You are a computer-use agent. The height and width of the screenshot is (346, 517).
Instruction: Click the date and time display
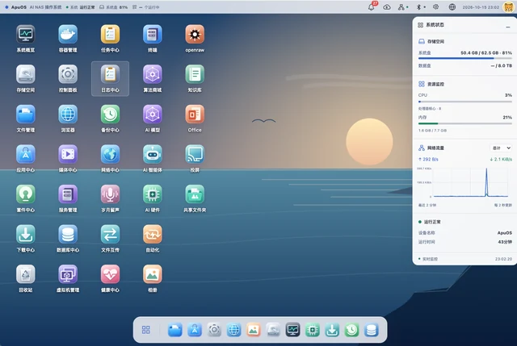tap(481, 7)
